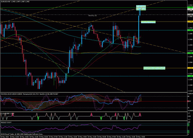Click the Momentum(14) indicator label
Image resolution: width=193 pixels, height=138 pixels.
coord(30,94)
